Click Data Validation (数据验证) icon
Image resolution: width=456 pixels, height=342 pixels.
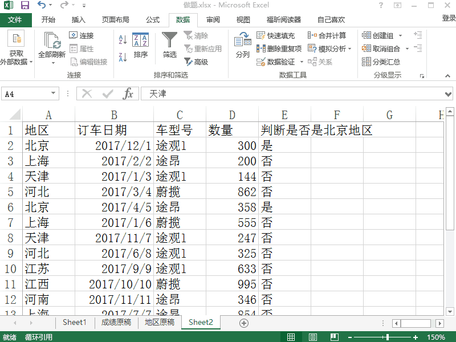click(260, 62)
